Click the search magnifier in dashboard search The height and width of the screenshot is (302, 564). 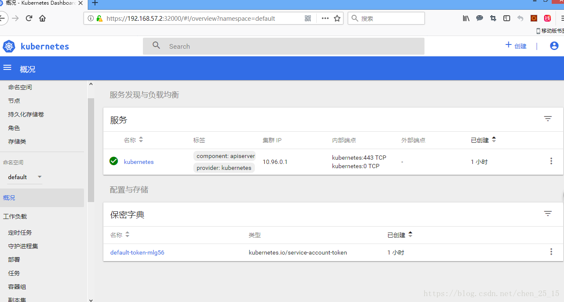[x=156, y=46]
